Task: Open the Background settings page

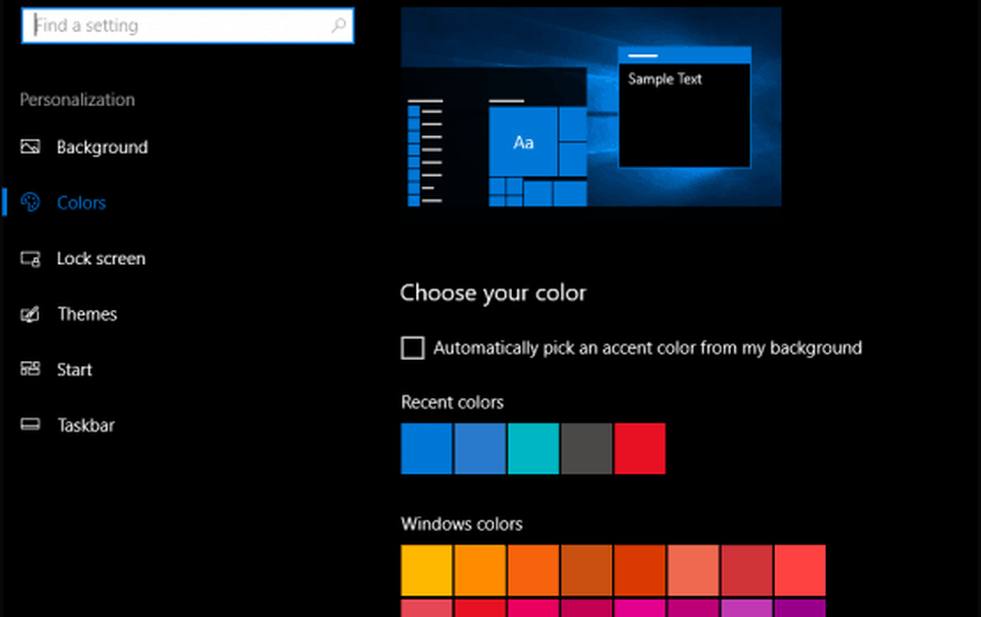Action: pos(101,147)
